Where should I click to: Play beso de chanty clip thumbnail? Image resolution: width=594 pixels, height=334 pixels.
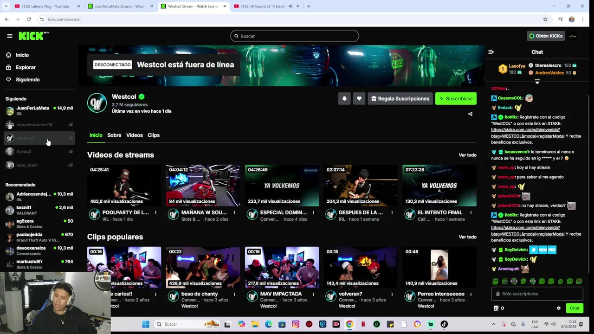(x=203, y=267)
